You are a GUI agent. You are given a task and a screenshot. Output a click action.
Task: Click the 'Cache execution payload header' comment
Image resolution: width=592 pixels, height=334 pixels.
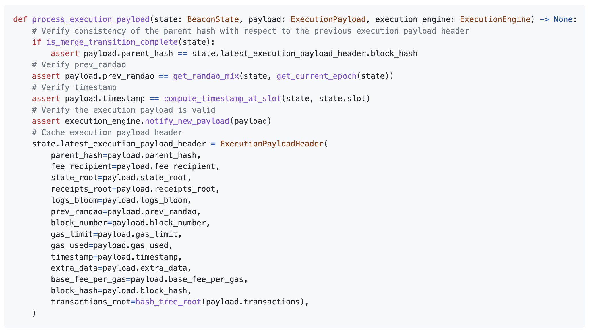pyautogui.click(x=107, y=133)
